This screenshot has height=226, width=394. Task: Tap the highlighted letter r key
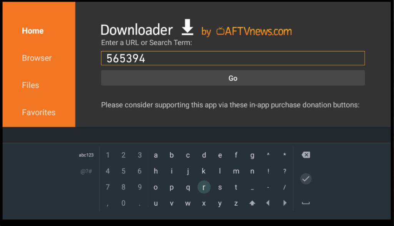click(x=204, y=187)
